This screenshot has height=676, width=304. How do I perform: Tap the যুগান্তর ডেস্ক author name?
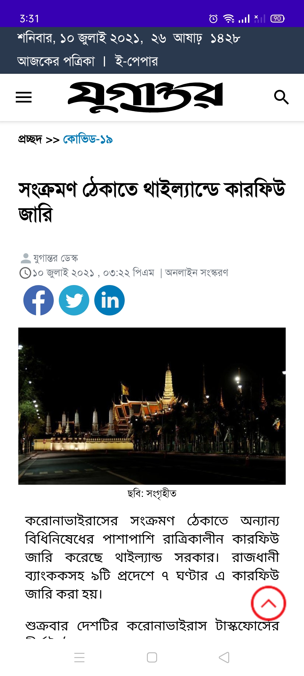pyautogui.click(x=56, y=258)
